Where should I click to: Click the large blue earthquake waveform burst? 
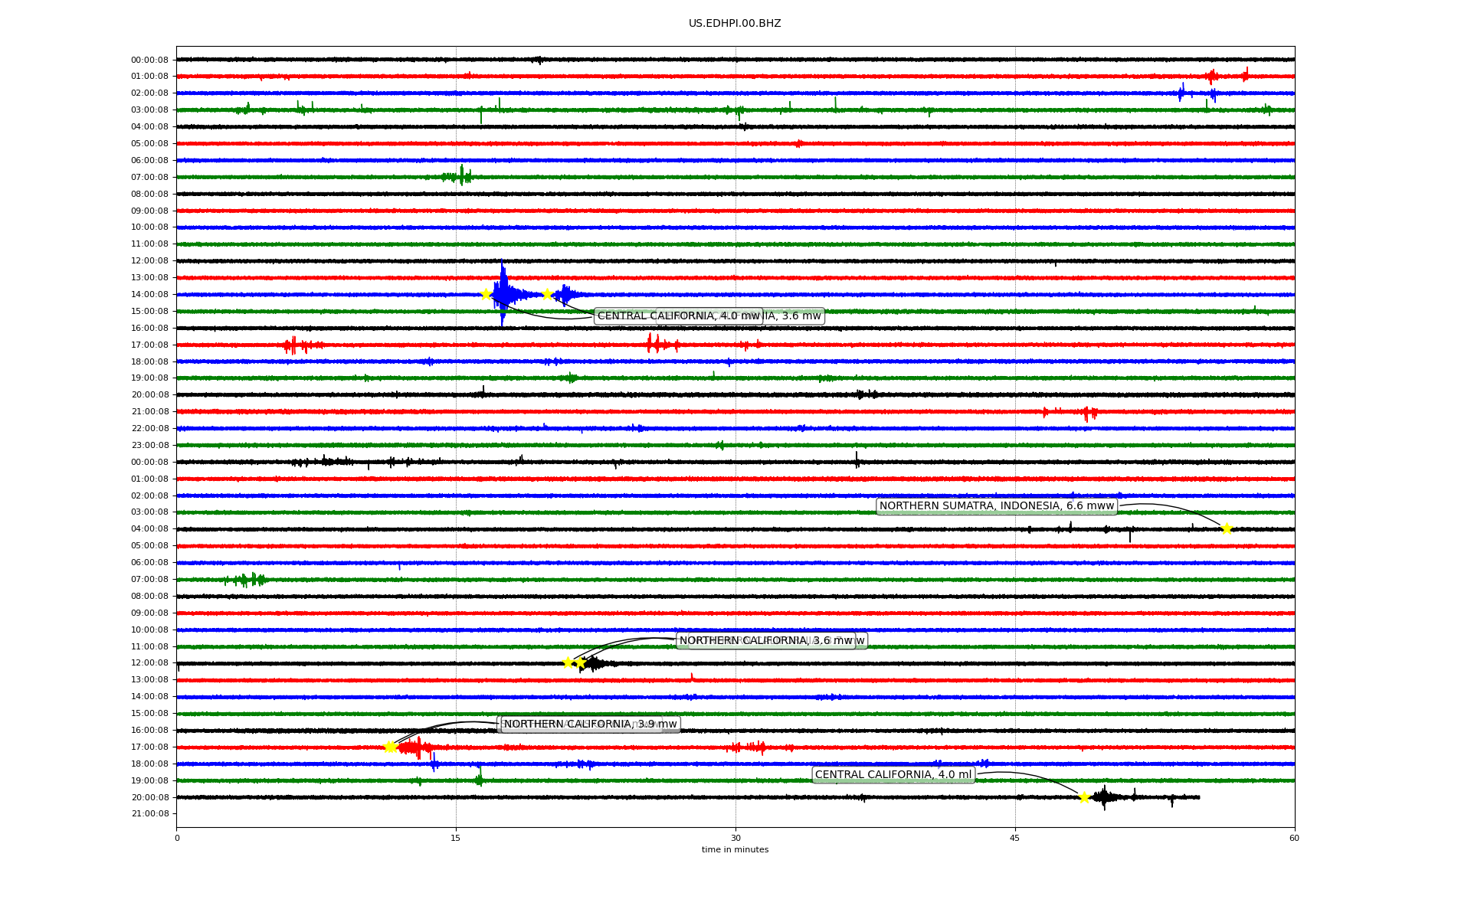[504, 294]
